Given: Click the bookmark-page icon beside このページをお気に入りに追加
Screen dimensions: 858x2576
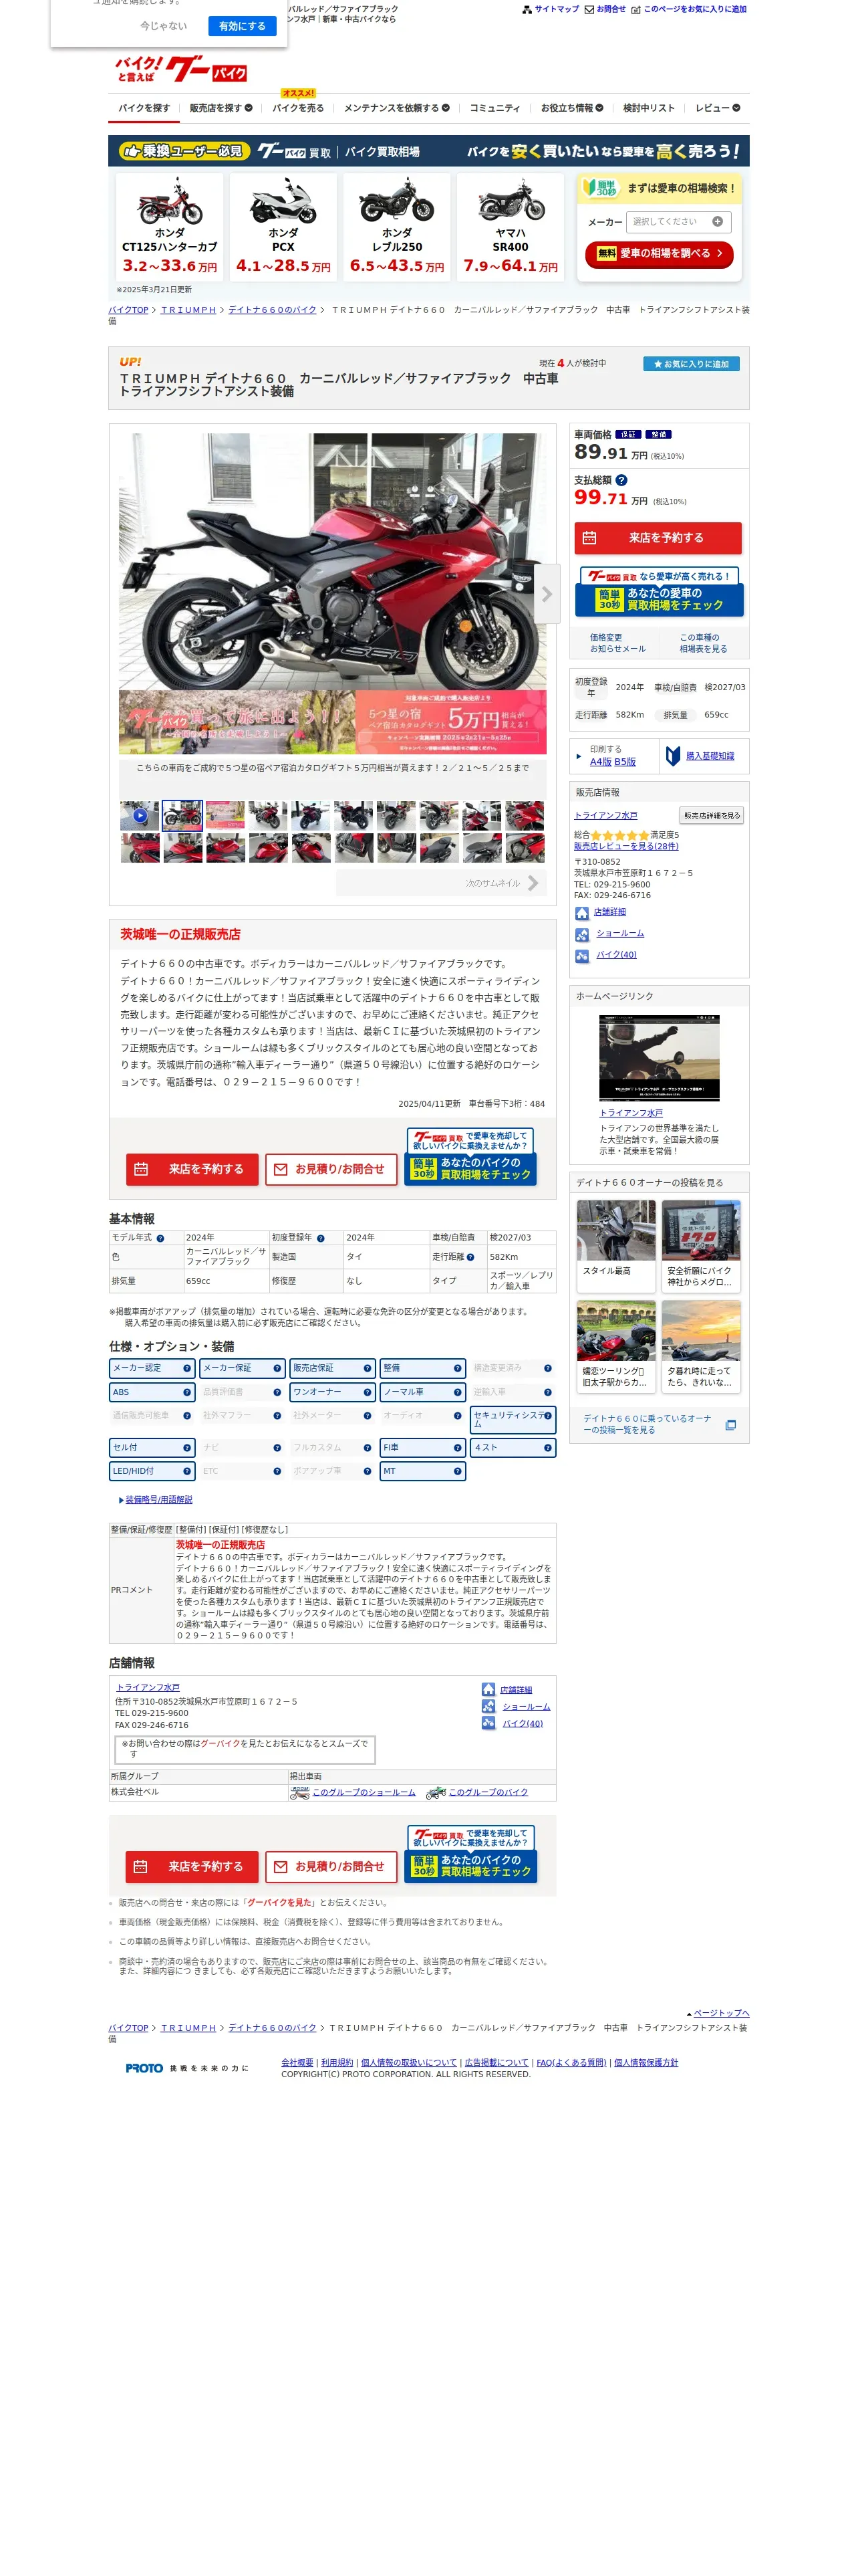Looking at the screenshot, I should [x=636, y=9].
